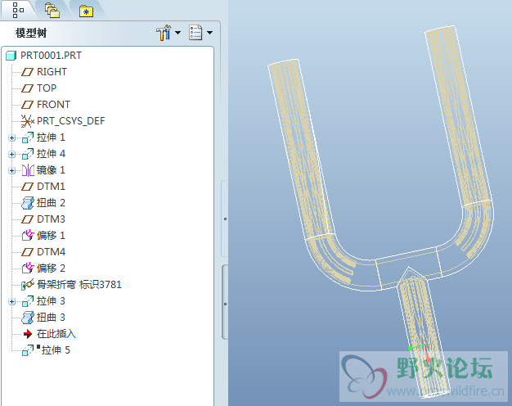Image resolution: width=512 pixels, height=406 pixels.
Task: Select the 扭曲 3 warp icon
Action: coord(28,318)
